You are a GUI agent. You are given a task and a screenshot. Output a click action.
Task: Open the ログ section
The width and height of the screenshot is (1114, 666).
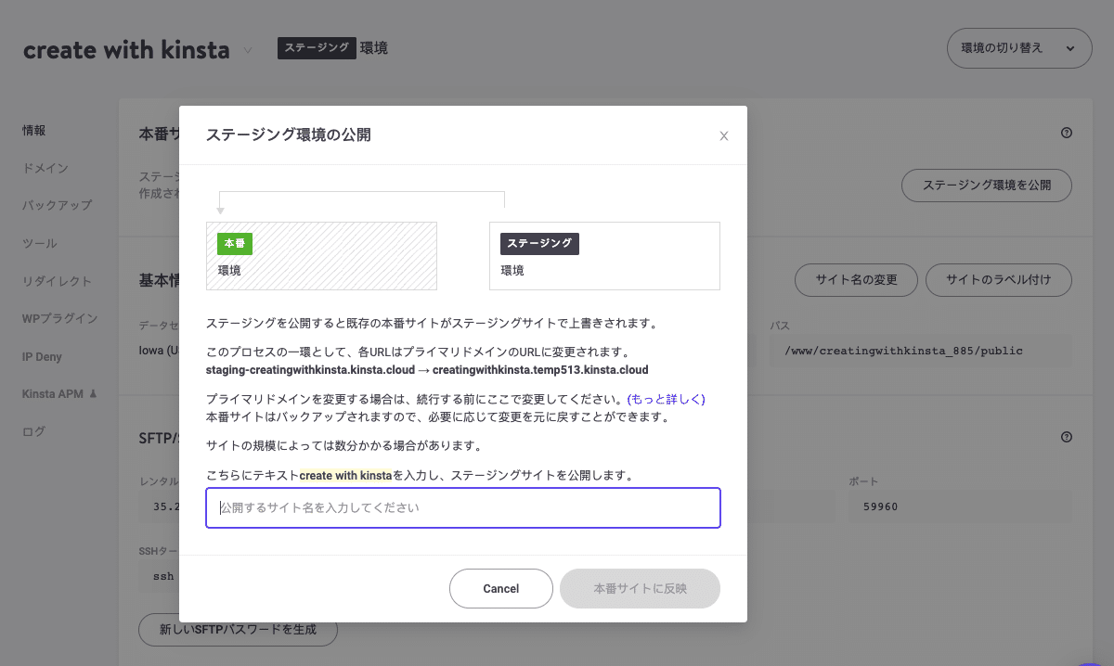33,429
